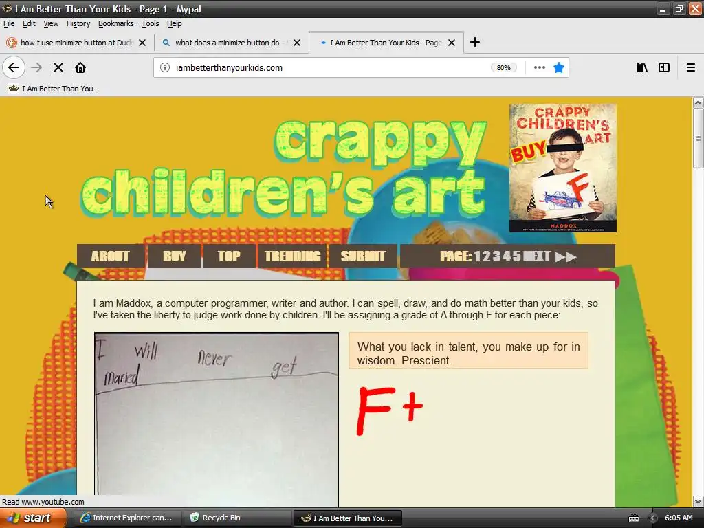Open the Windows start menu
The image size is (704, 528).
pos(33,518)
